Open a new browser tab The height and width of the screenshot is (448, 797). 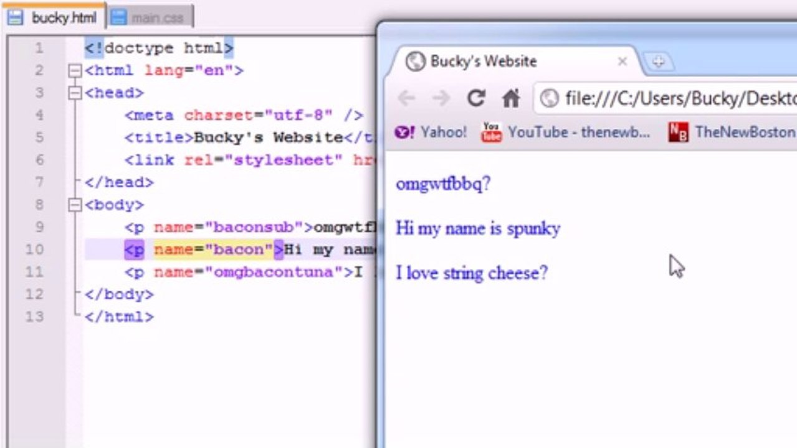tap(658, 62)
